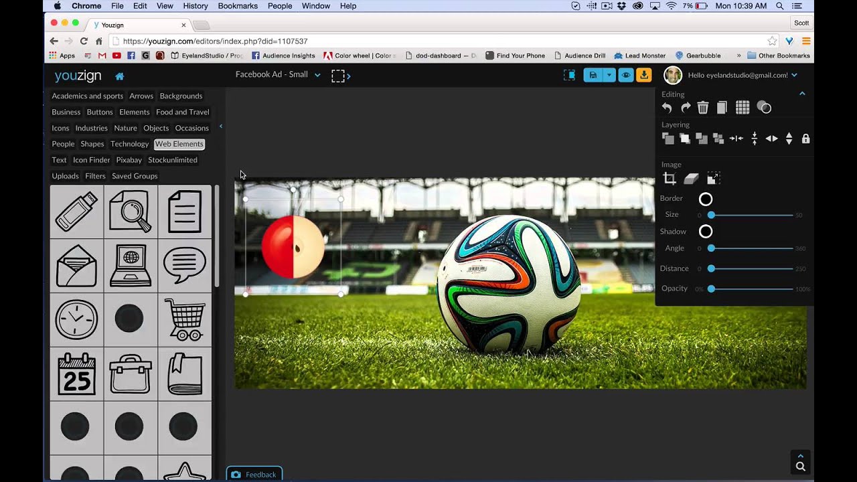Add the USB flash drive icon
This screenshot has height=482, width=857.
[x=76, y=212]
